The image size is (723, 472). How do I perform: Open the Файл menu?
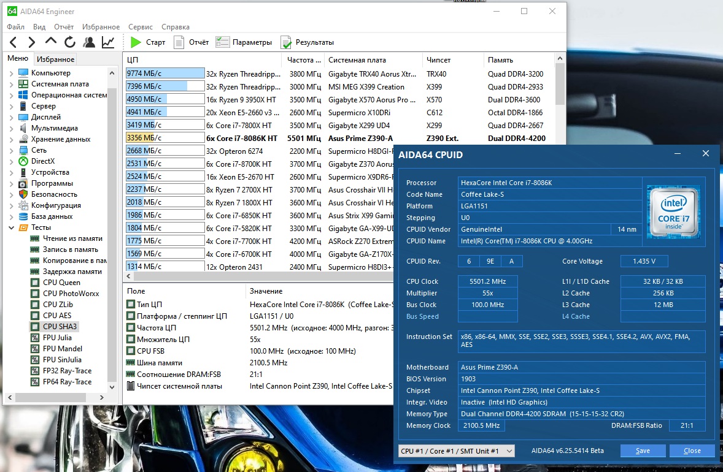pos(16,27)
